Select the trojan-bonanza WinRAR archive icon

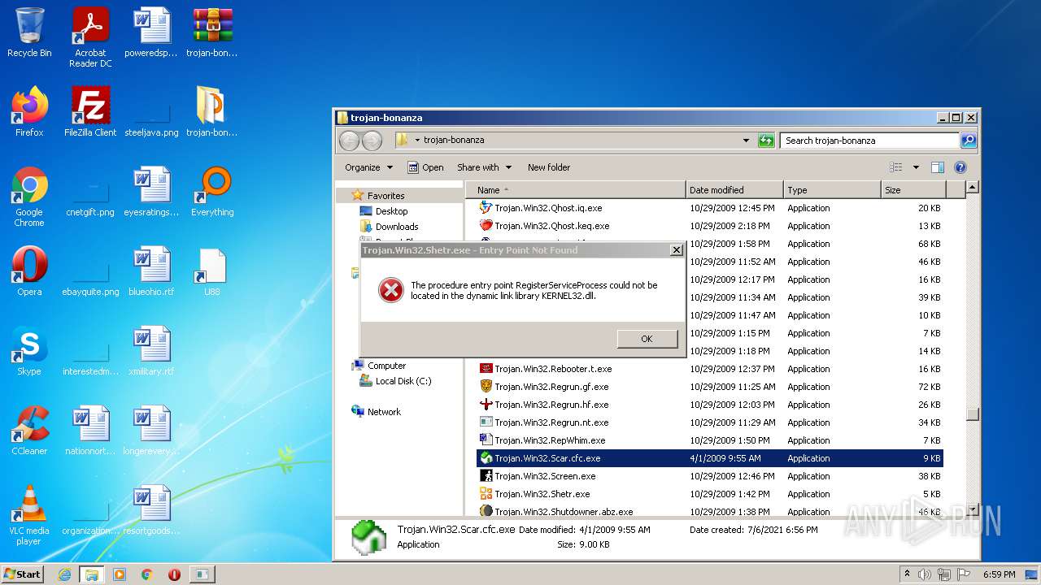[x=212, y=32]
